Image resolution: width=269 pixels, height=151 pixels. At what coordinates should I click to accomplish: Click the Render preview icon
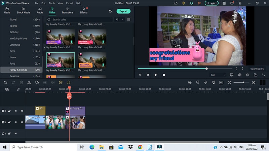tap(190, 83)
